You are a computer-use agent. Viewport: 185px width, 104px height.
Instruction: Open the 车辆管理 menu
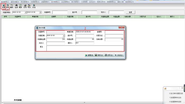(x=35, y=2)
